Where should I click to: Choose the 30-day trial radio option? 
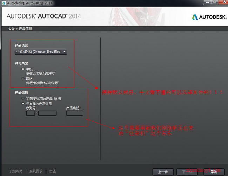tap(23, 99)
